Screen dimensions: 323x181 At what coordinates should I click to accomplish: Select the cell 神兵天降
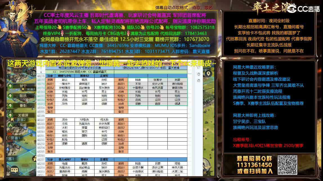(177, 168)
